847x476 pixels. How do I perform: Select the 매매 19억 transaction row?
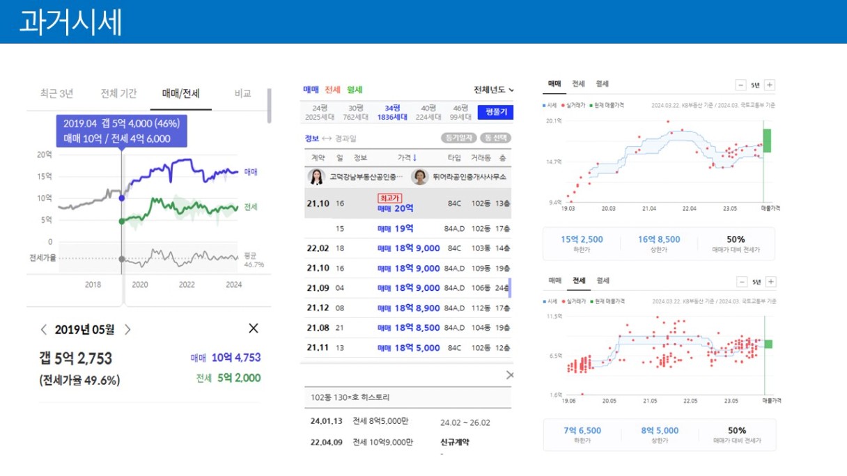(408, 228)
